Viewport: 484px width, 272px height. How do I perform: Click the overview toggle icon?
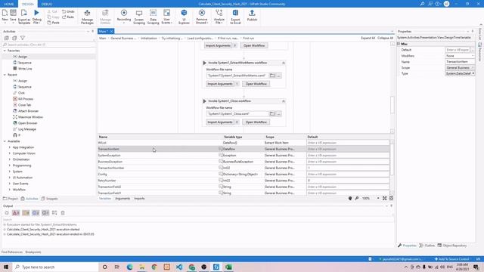coord(391,198)
